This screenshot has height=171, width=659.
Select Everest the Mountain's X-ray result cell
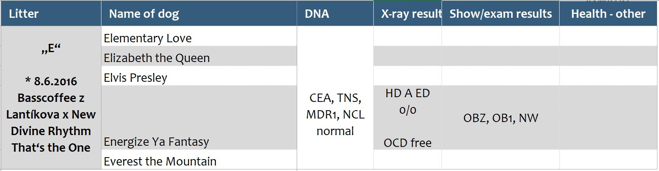pyautogui.click(x=408, y=161)
